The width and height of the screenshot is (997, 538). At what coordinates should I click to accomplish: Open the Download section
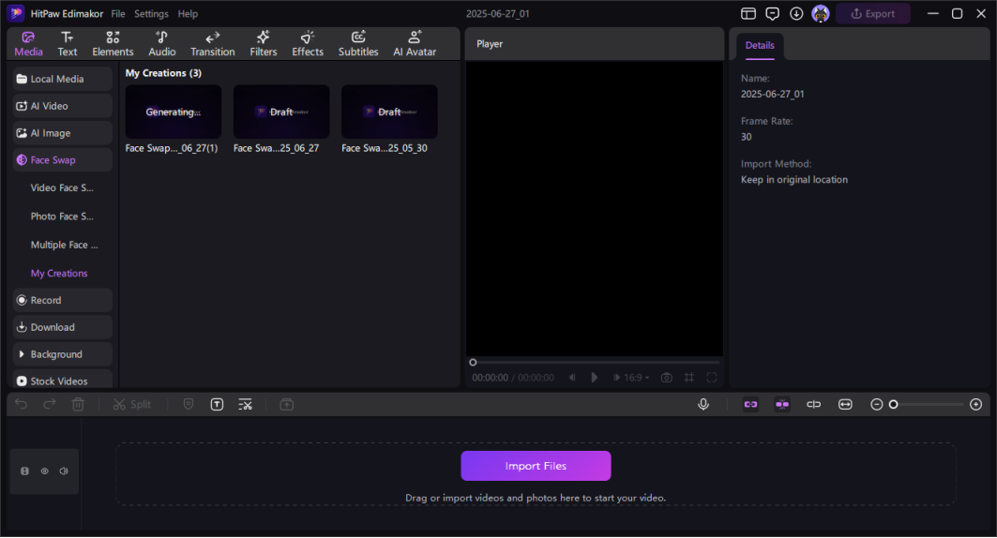(62, 328)
